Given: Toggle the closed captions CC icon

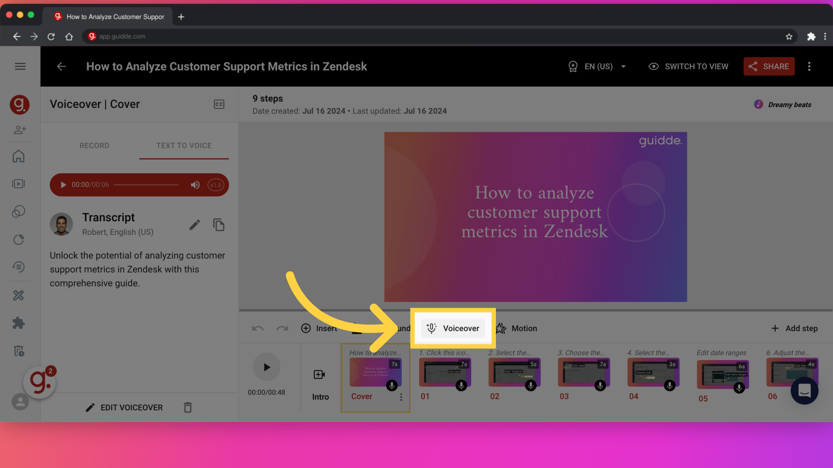Looking at the screenshot, I should (219, 104).
